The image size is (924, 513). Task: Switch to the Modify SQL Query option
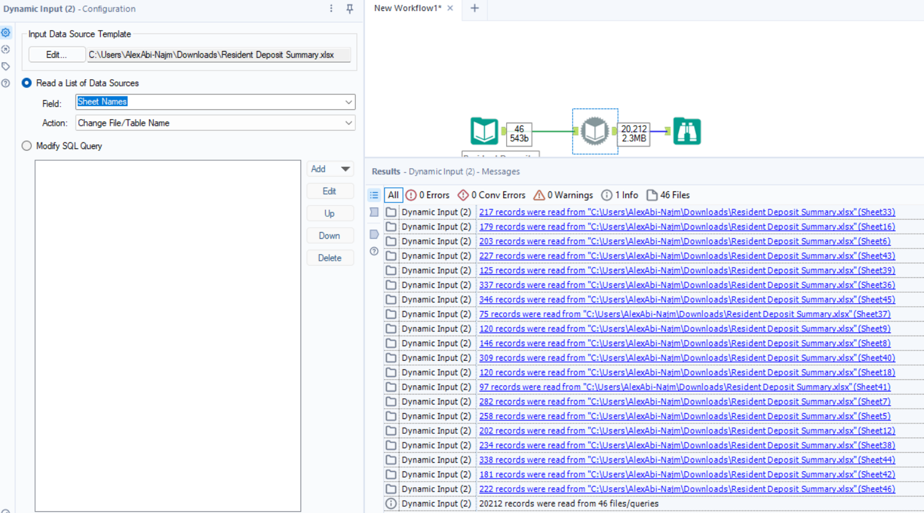click(x=25, y=145)
